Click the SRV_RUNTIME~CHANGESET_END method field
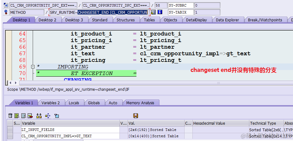Viewport: 293px width, 141px height. coord(99,12)
